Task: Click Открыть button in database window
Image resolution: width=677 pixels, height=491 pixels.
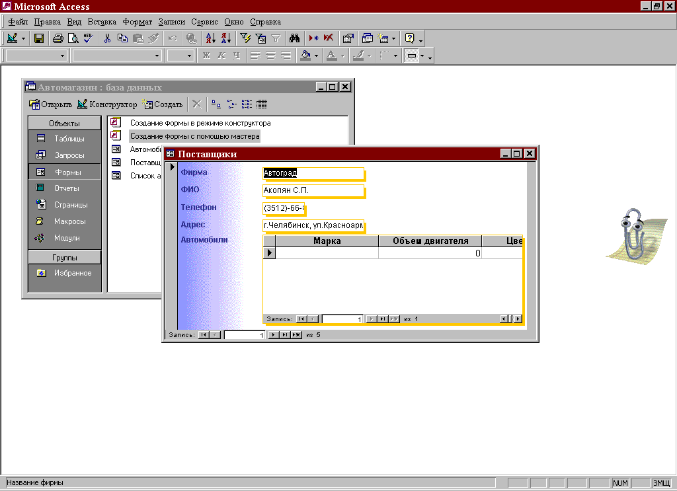Action: pyautogui.click(x=50, y=104)
